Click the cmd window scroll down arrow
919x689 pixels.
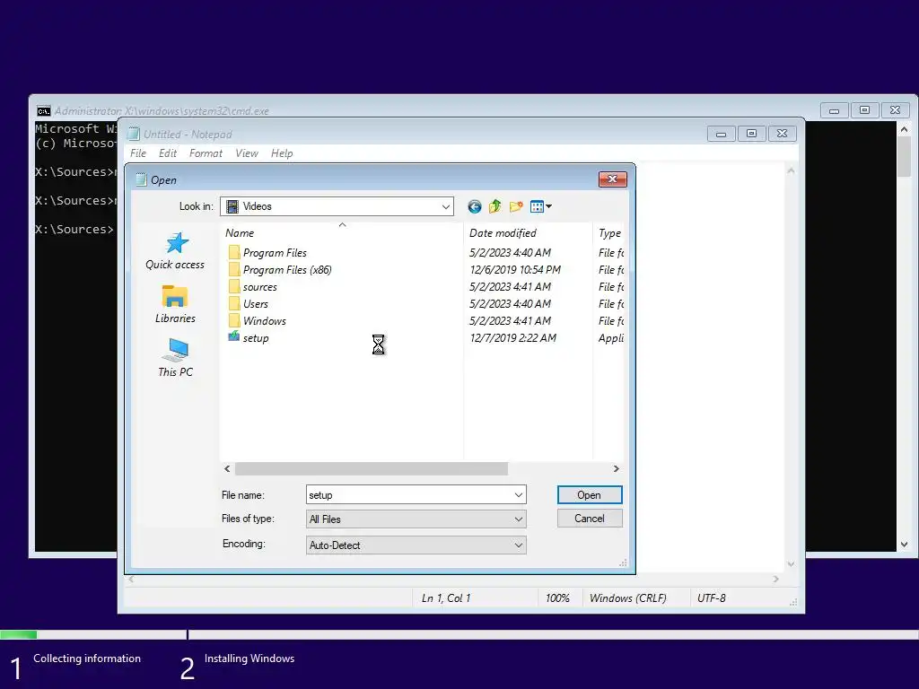coord(905,545)
